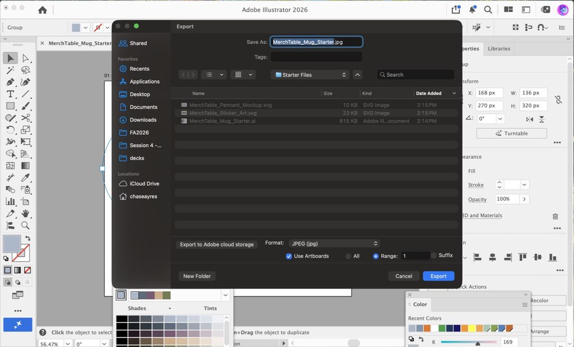Select the Scissors tool
This screenshot has width=574, height=347.
pos(25,118)
